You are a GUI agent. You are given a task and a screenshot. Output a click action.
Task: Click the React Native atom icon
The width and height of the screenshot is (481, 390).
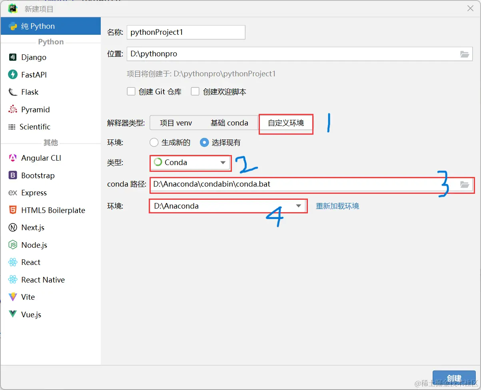tap(13, 280)
